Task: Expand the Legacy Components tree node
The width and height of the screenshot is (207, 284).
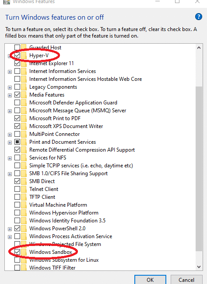Action: (10, 88)
